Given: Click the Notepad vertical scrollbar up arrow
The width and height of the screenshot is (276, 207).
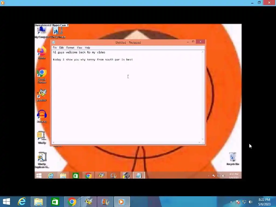Looking at the screenshot, I should pos(203,52).
